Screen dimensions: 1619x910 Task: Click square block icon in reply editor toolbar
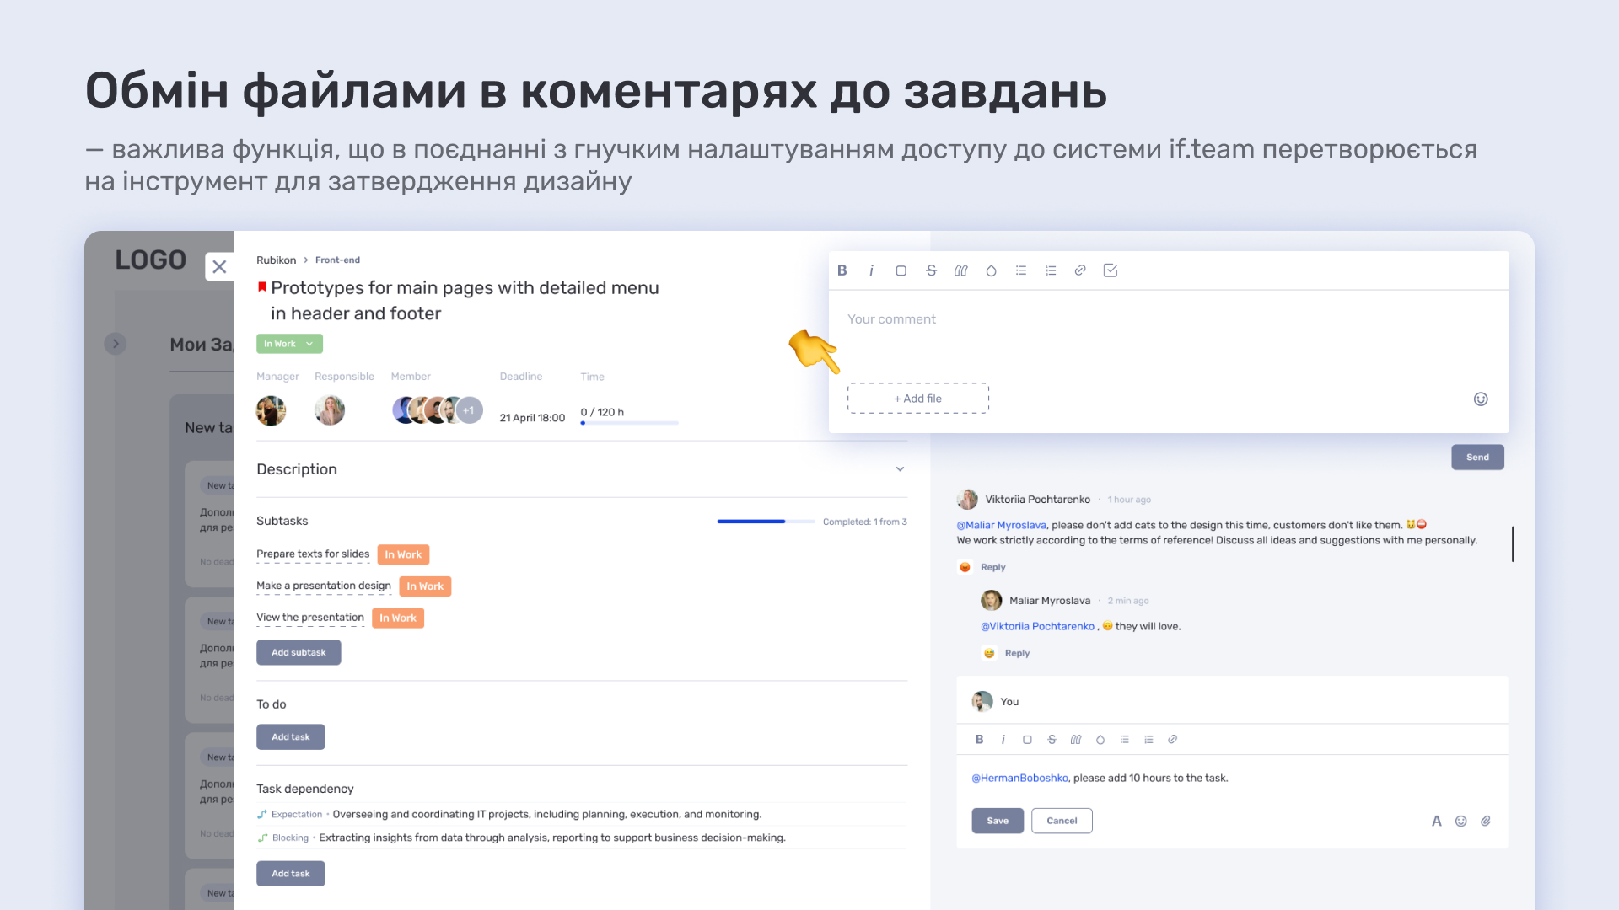click(x=1027, y=739)
